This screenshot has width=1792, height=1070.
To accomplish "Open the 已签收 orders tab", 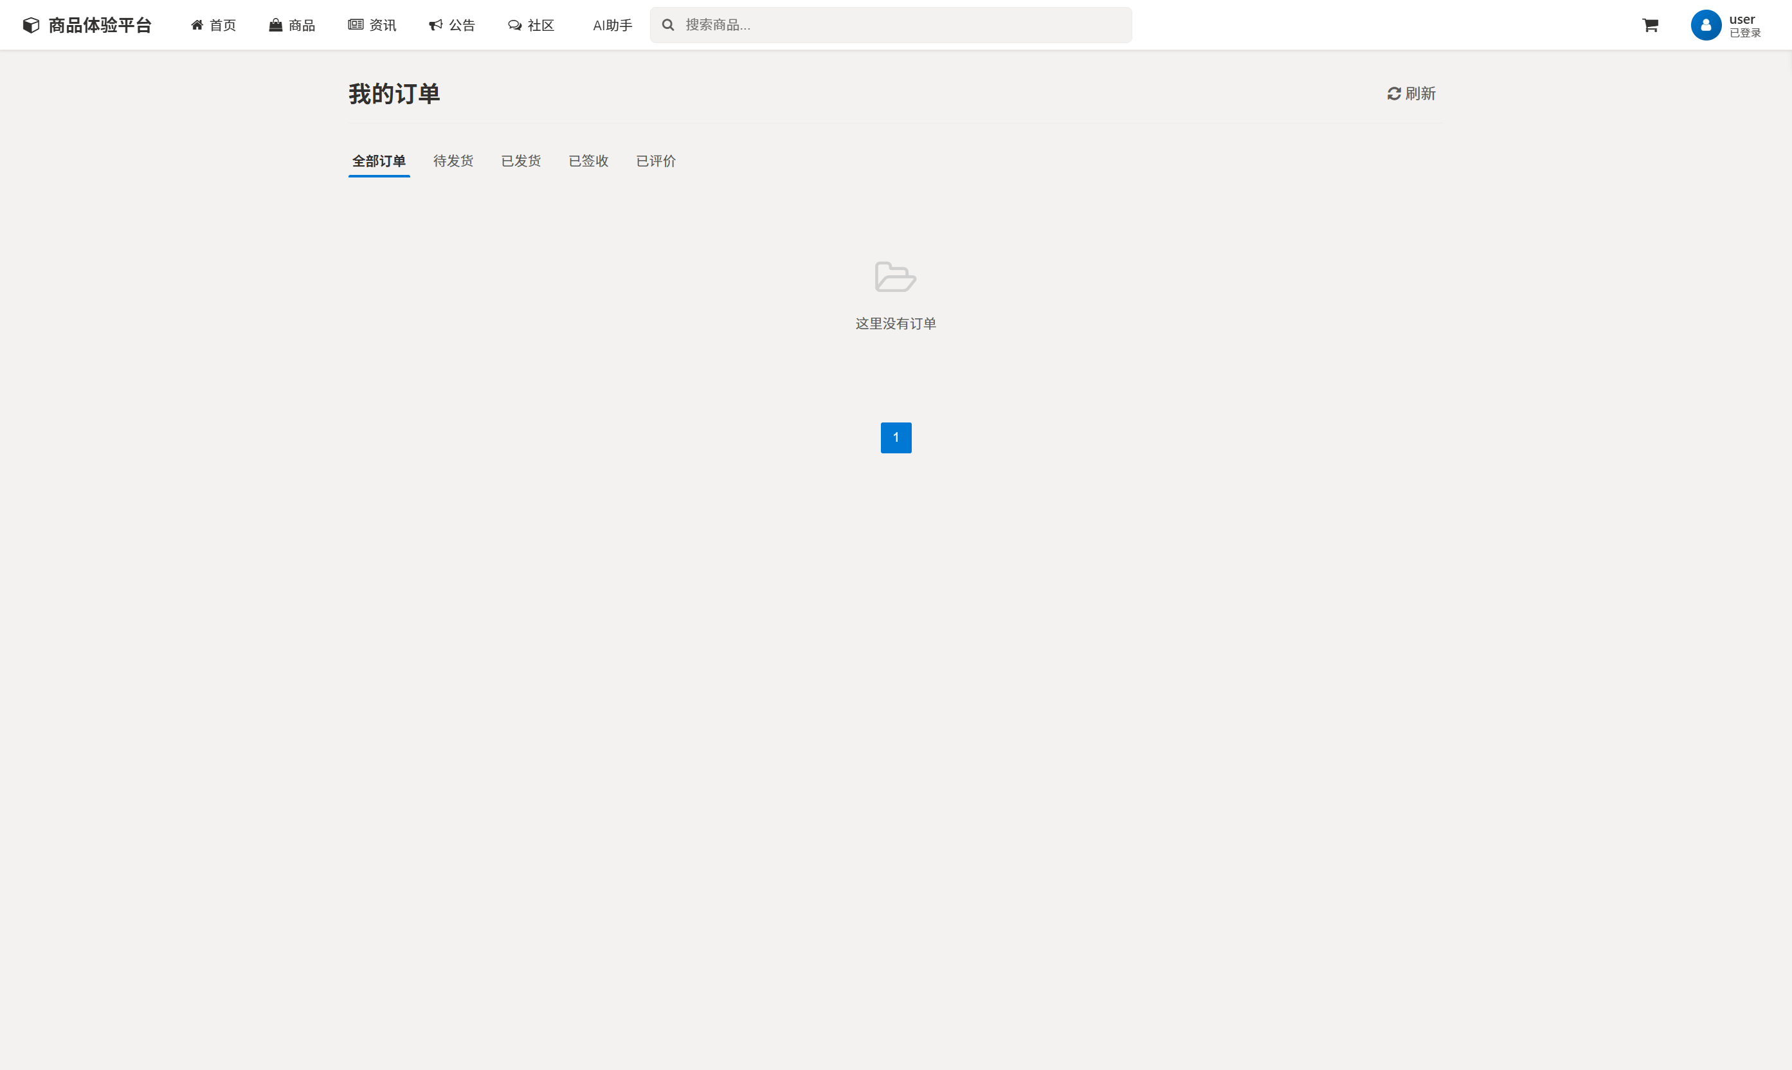I will [x=588, y=161].
